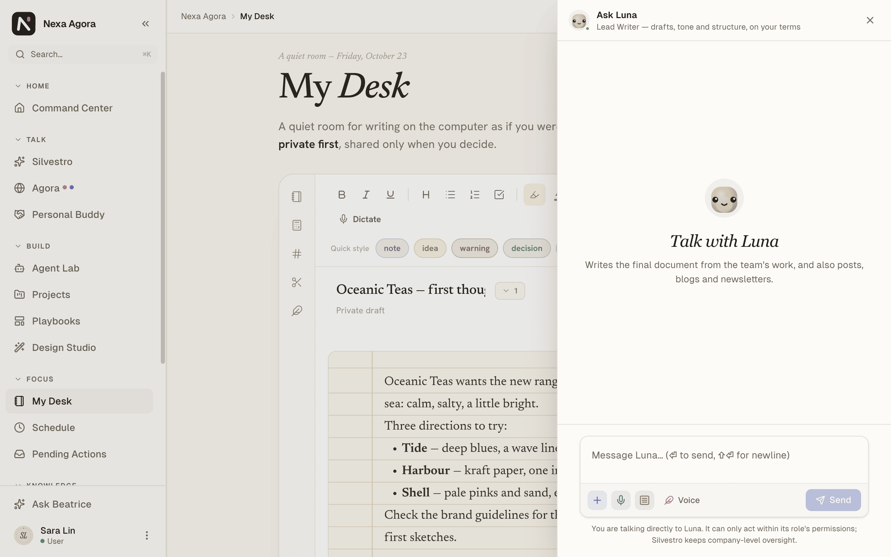The width and height of the screenshot is (891, 557).
Task: Toggle bold formatting in editor toolbar
Action: click(x=342, y=195)
